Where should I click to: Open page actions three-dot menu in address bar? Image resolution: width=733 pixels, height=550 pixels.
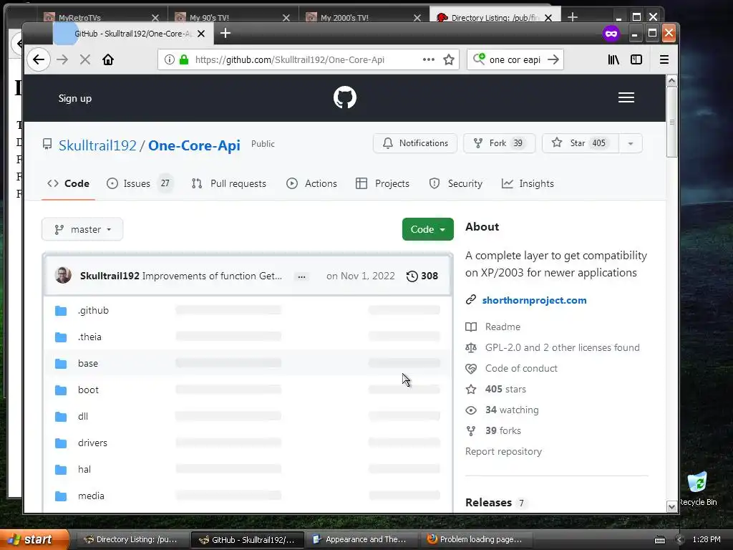pyautogui.click(x=428, y=60)
